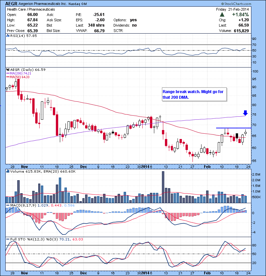Click the Low value 65.22
The width and height of the screenshot is (266, 276).
(x=33, y=25)
